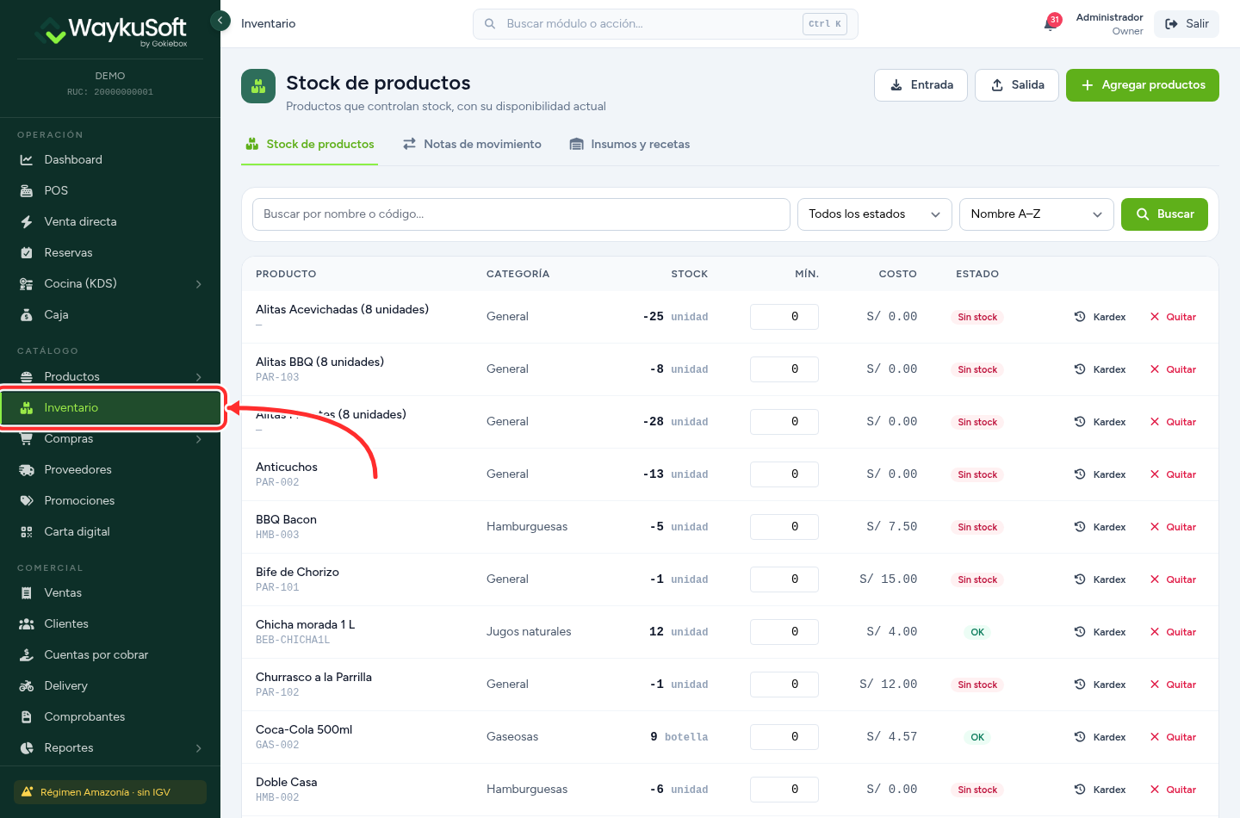The image size is (1240, 818).
Task: Open Kardex for Anticuchos
Action: point(1100,474)
